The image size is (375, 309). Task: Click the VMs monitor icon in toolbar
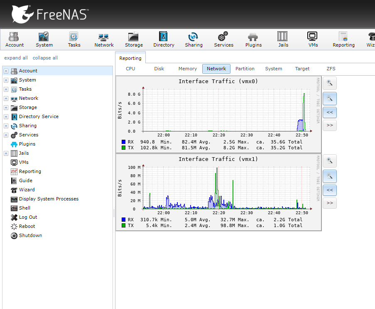click(x=313, y=40)
